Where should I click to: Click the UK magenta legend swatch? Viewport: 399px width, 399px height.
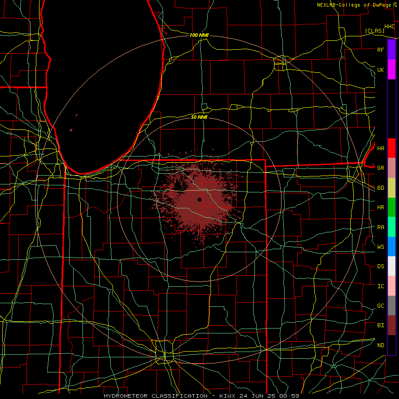[x=391, y=70]
